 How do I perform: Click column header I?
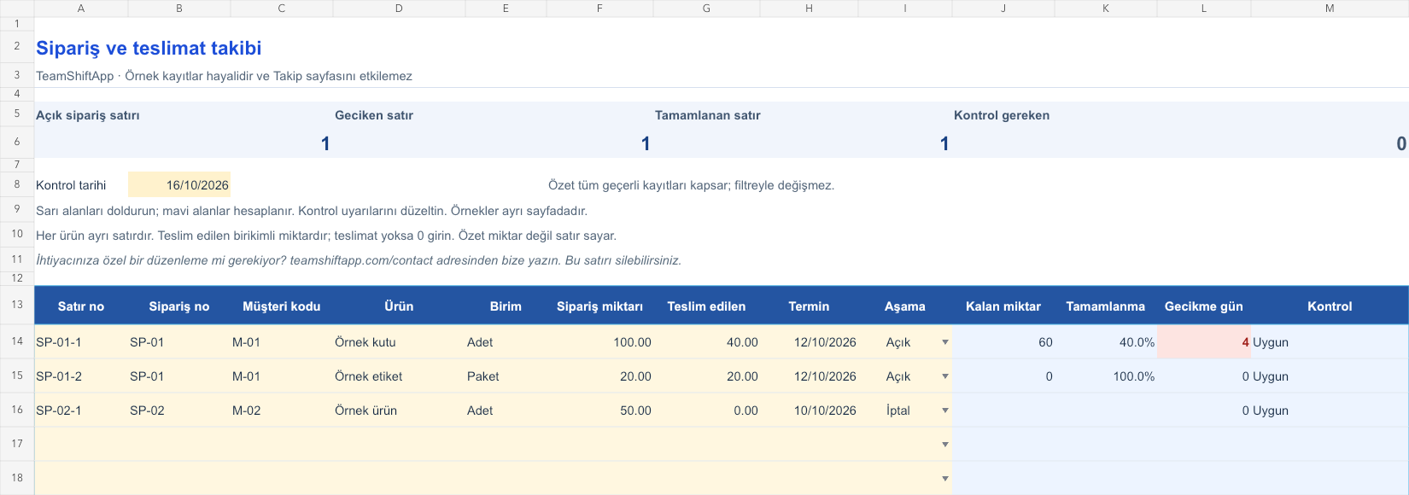[905, 9]
